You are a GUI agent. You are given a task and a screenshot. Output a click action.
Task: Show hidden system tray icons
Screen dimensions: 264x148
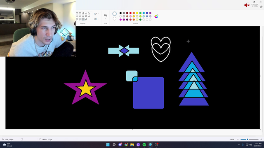pos(239,145)
